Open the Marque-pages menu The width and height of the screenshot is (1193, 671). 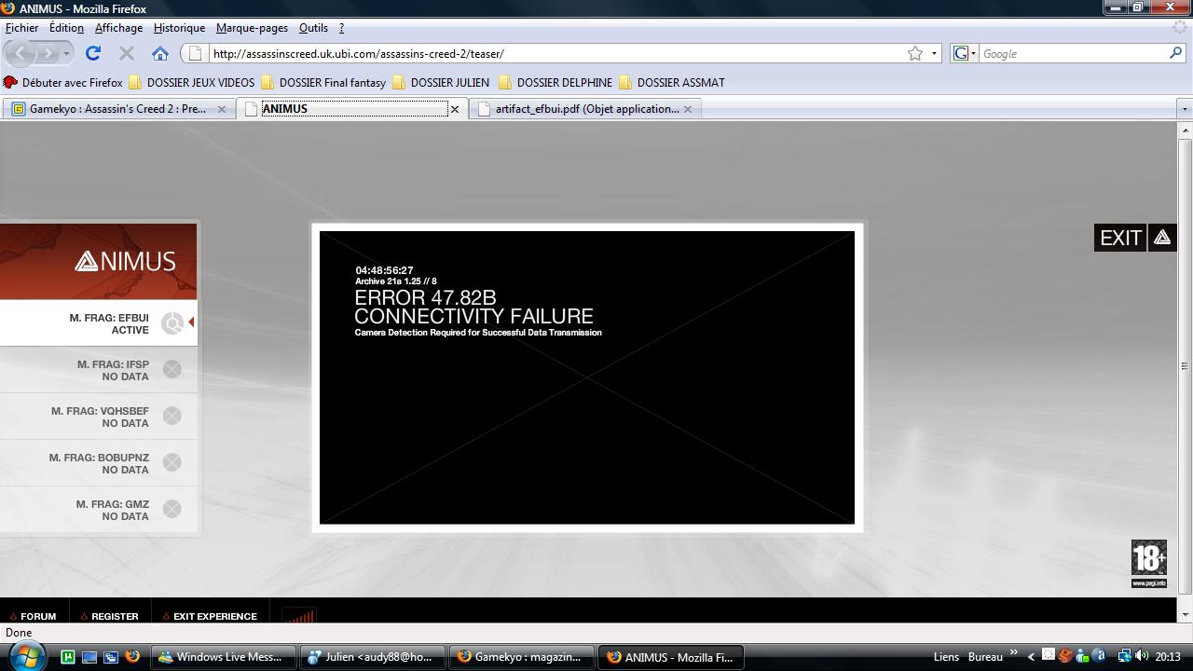(x=252, y=28)
